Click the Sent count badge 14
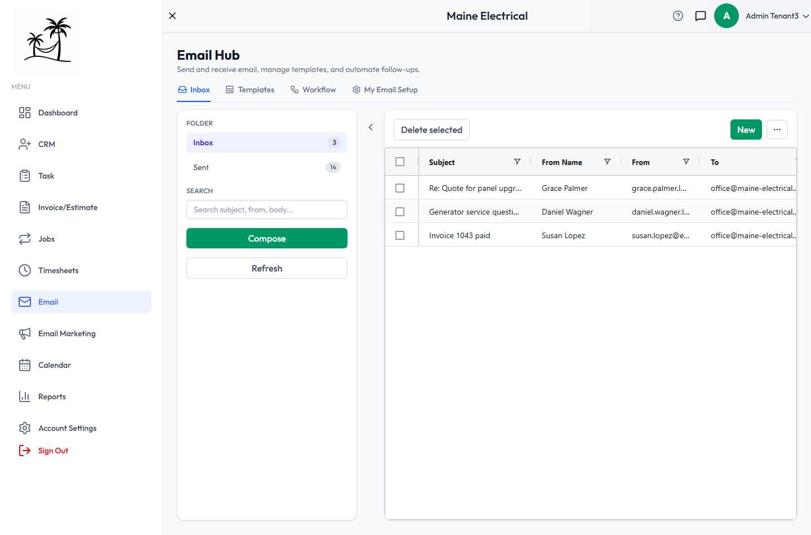Image resolution: width=811 pixels, height=535 pixels. pos(333,167)
